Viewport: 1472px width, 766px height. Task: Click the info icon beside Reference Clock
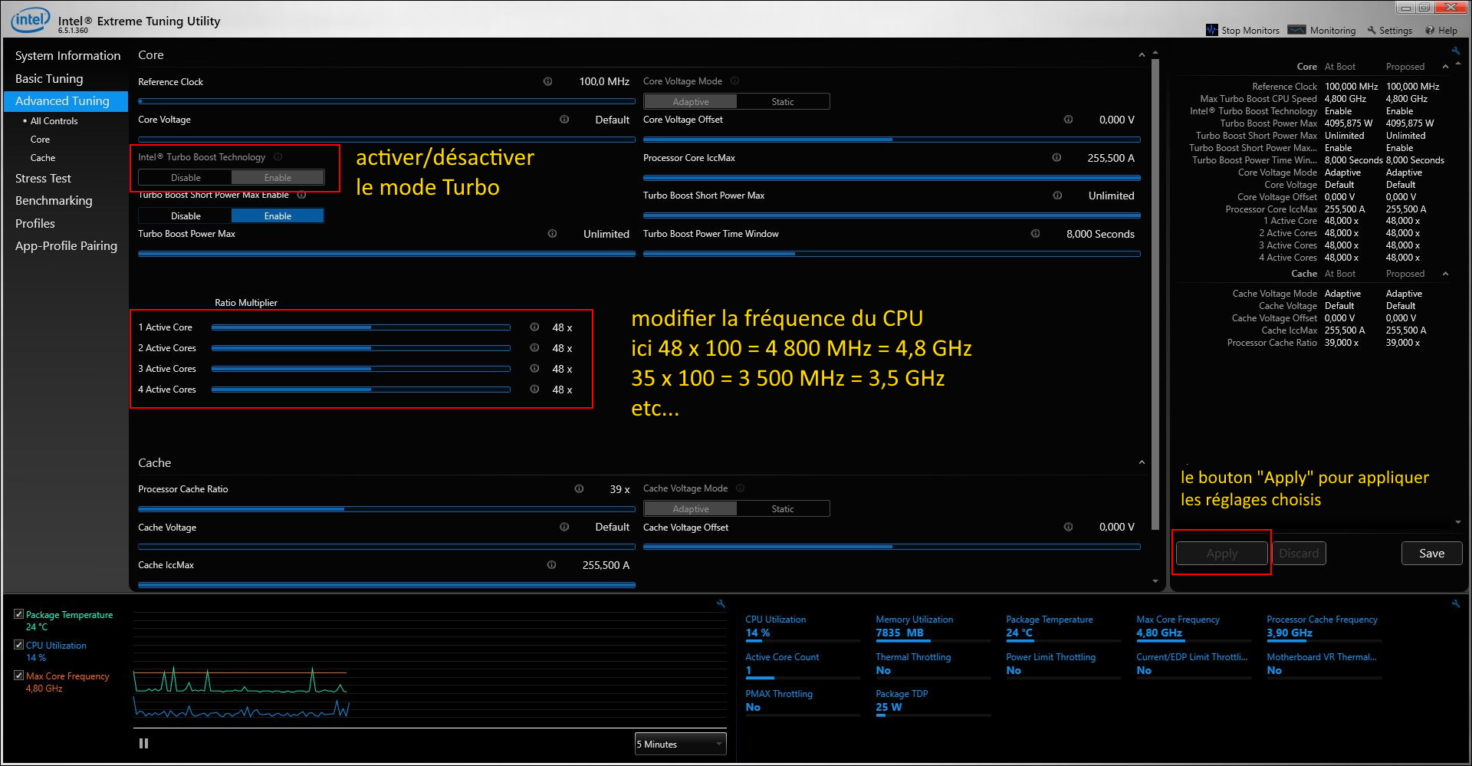tap(547, 81)
